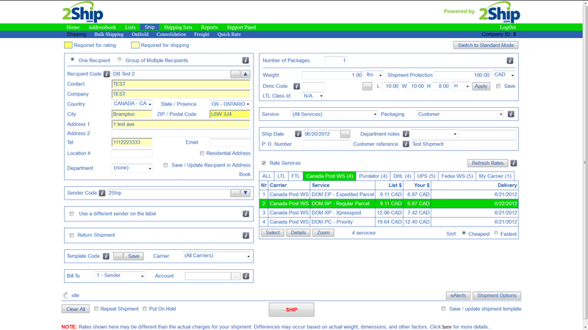Click Refresh Rates button
The image size is (588, 330).
[x=487, y=163]
